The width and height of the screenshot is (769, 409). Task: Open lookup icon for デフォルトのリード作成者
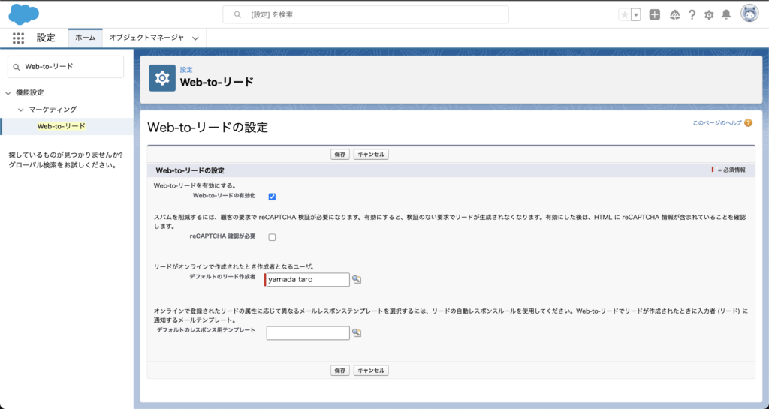point(357,280)
